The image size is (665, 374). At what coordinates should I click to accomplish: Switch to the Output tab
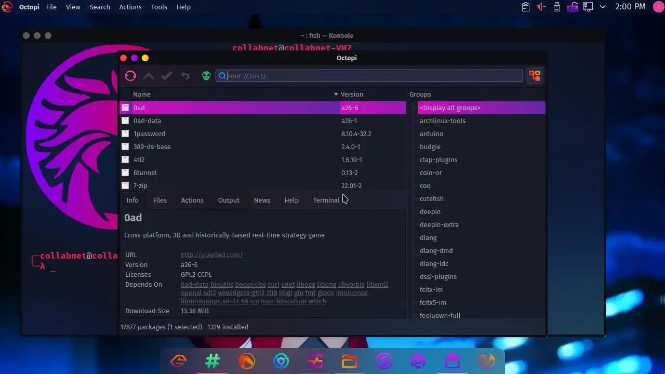229,200
